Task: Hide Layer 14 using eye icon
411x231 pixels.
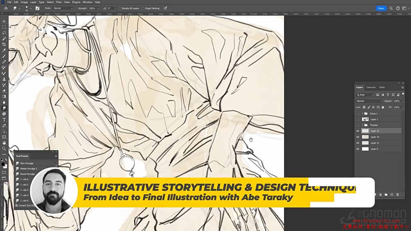Action: [x=358, y=137]
